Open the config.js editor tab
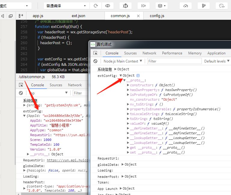231x195 pixels. [x=157, y=16]
